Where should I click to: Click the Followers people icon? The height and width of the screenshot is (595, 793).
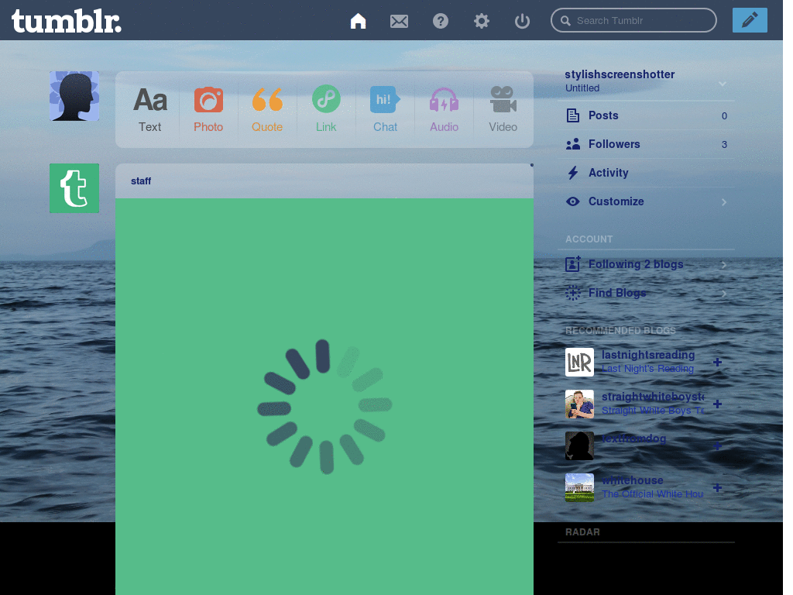(x=572, y=144)
